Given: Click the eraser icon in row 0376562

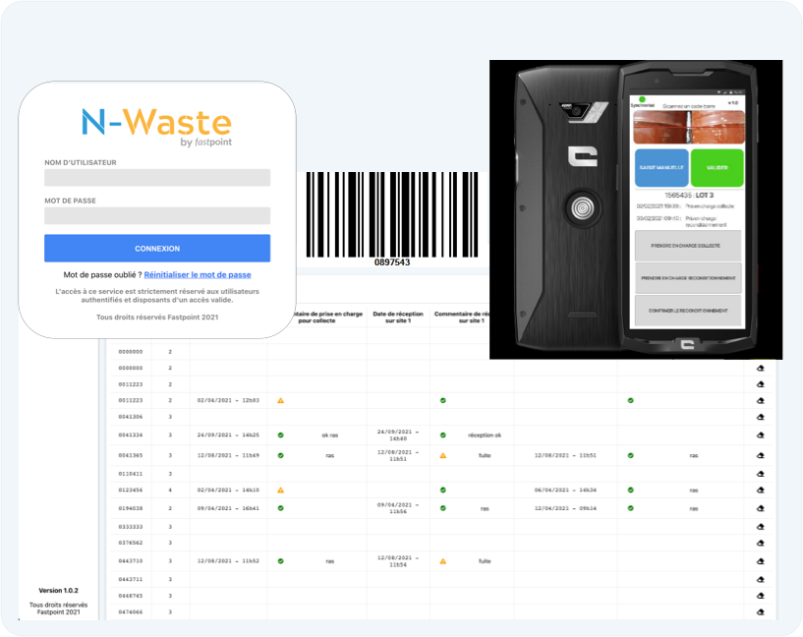Looking at the screenshot, I should [x=761, y=543].
